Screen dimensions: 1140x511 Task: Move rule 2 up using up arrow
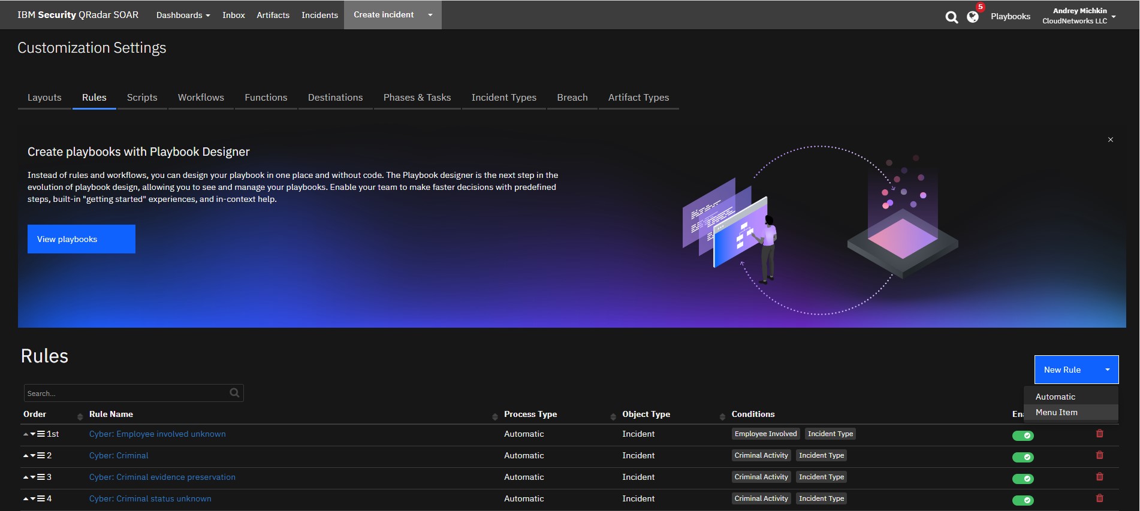coord(26,456)
